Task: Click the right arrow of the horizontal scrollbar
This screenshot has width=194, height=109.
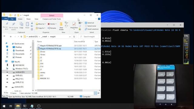Action: (x=99, y=90)
